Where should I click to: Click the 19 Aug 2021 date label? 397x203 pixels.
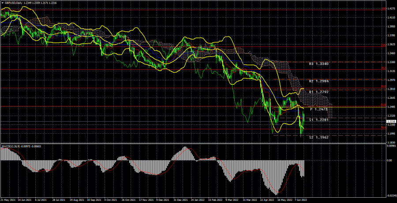(x=77, y=200)
